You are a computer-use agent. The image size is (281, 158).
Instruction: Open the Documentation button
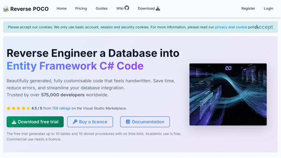click(x=145, y=122)
